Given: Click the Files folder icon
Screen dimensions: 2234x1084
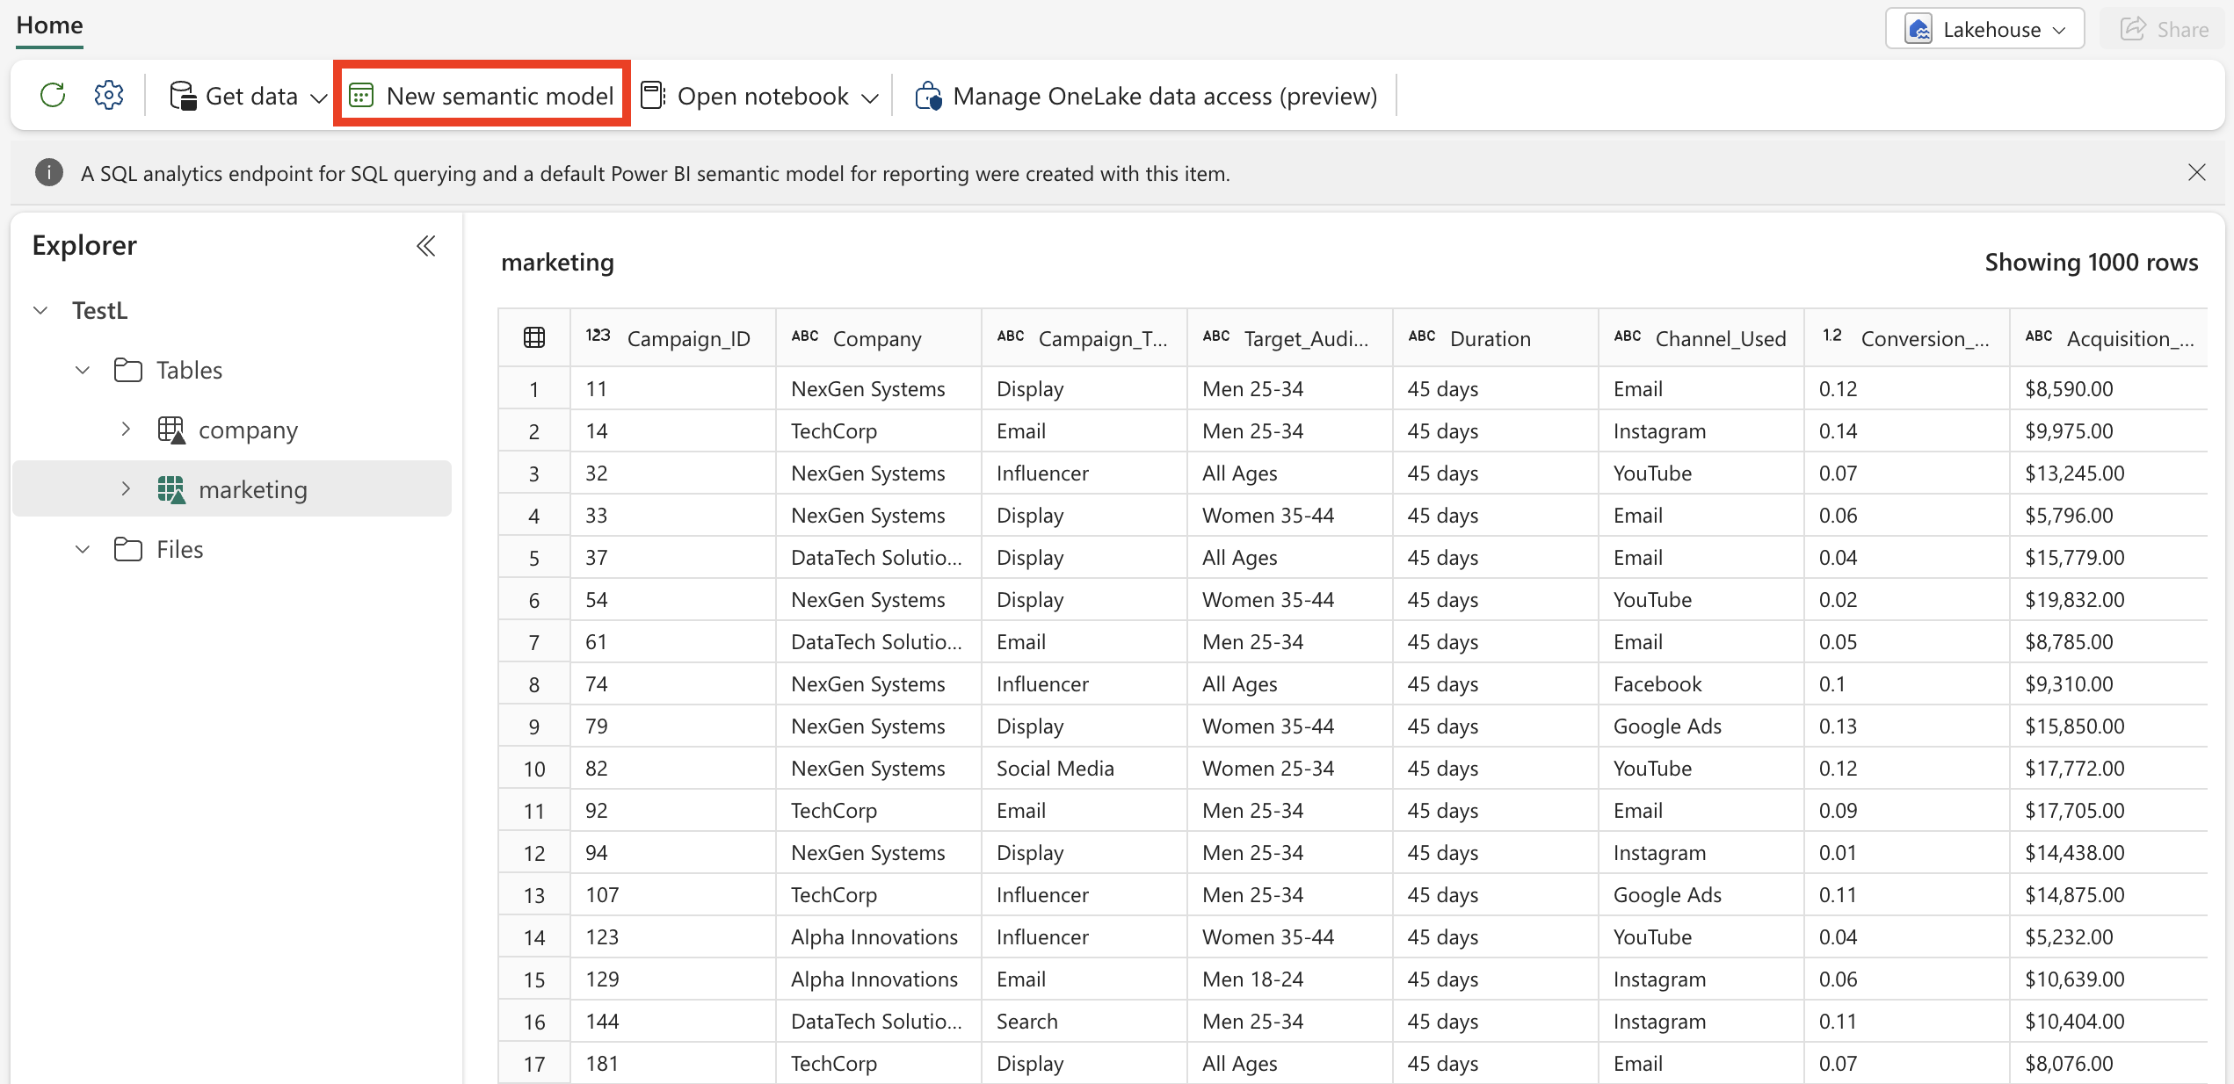Looking at the screenshot, I should 128,549.
